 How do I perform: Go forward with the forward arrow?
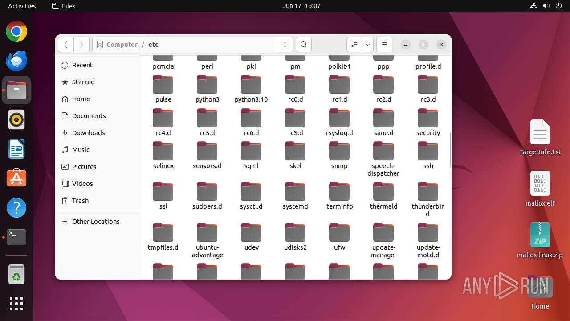click(x=81, y=45)
